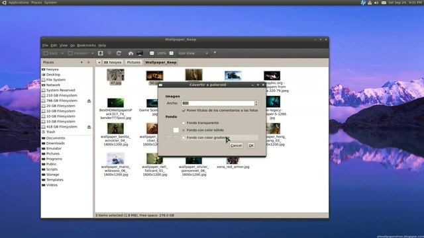Open the Edit menu

click(x=54, y=46)
